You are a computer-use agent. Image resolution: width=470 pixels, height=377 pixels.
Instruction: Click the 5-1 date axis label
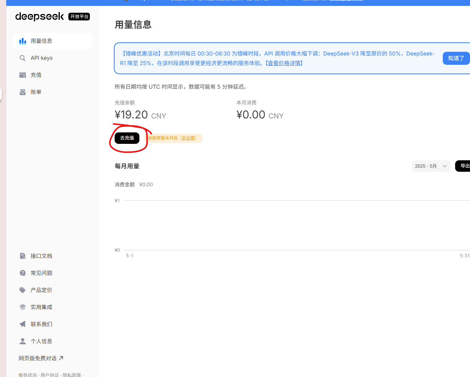pyautogui.click(x=130, y=256)
